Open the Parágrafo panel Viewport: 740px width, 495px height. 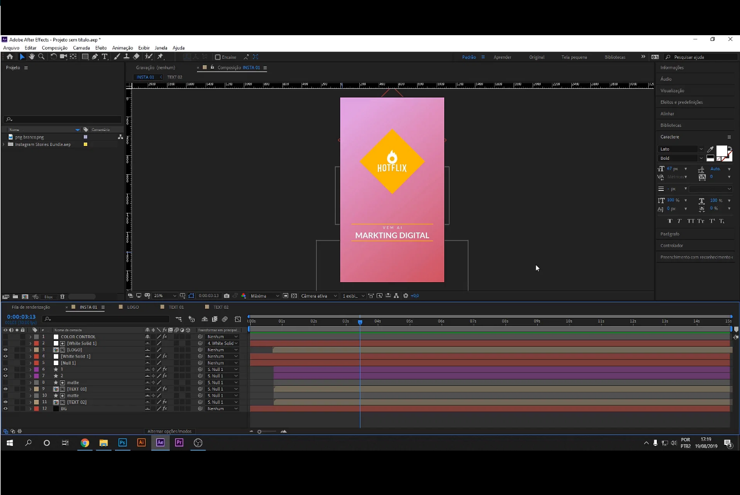[x=670, y=234]
